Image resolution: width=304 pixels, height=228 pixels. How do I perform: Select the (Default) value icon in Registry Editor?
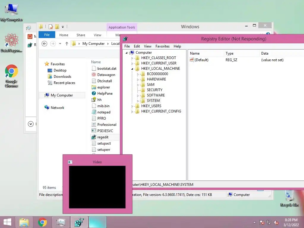pos(191,60)
